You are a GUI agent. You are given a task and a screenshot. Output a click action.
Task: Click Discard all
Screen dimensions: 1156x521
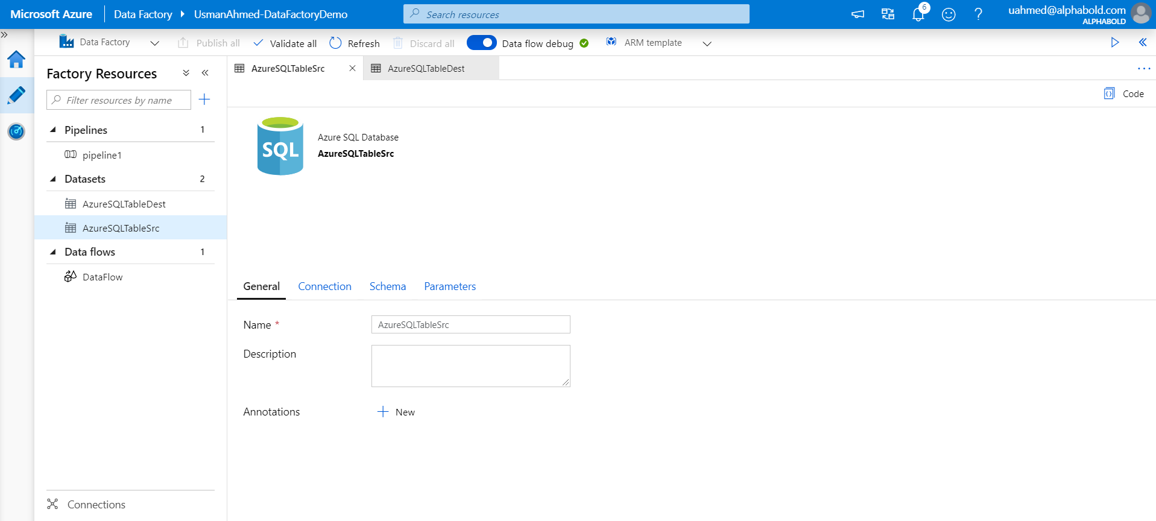pos(423,43)
